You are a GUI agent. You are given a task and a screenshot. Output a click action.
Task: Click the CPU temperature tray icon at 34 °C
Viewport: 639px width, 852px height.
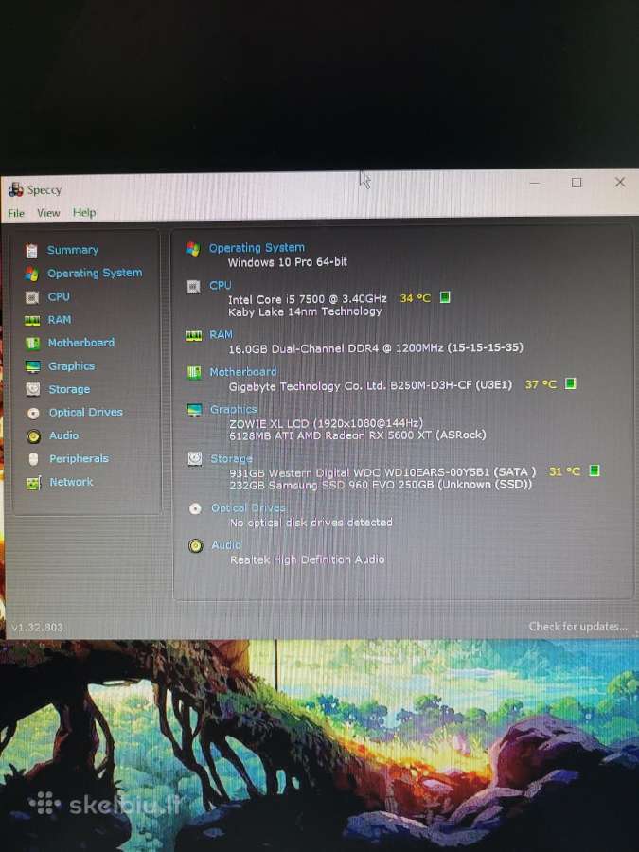pos(445,297)
